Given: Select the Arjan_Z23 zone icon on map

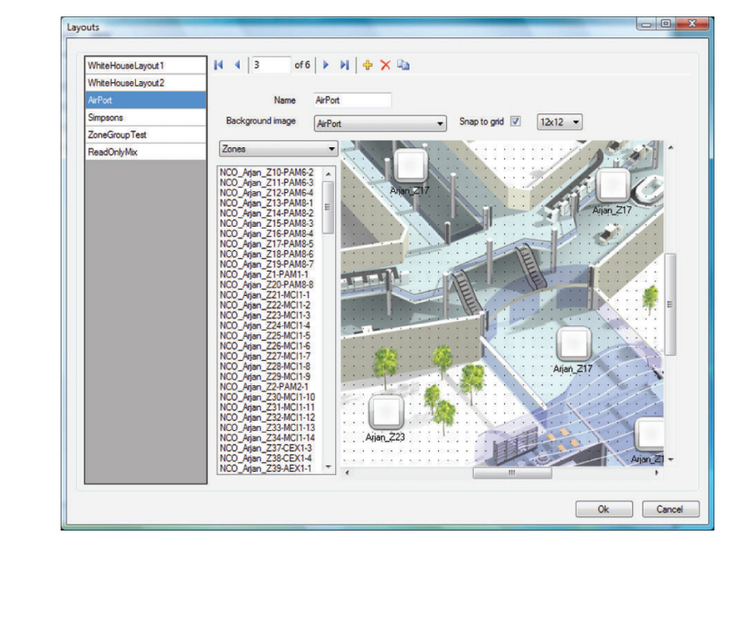Looking at the screenshot, I should click(x=386, y=412).
